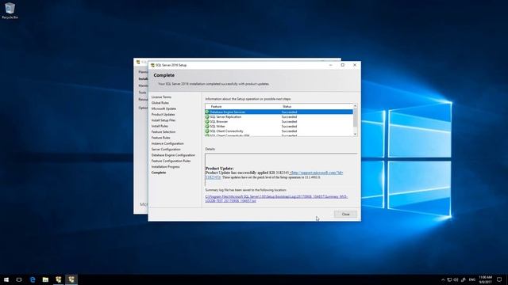This screenshot has width=508, height=285.
Task: Click the Microsoft Update step
Action: [164, 108]
